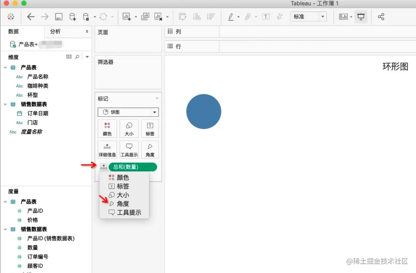Click the view data grid icon in dimensions
416x273 pixels.
click(69, 57)
